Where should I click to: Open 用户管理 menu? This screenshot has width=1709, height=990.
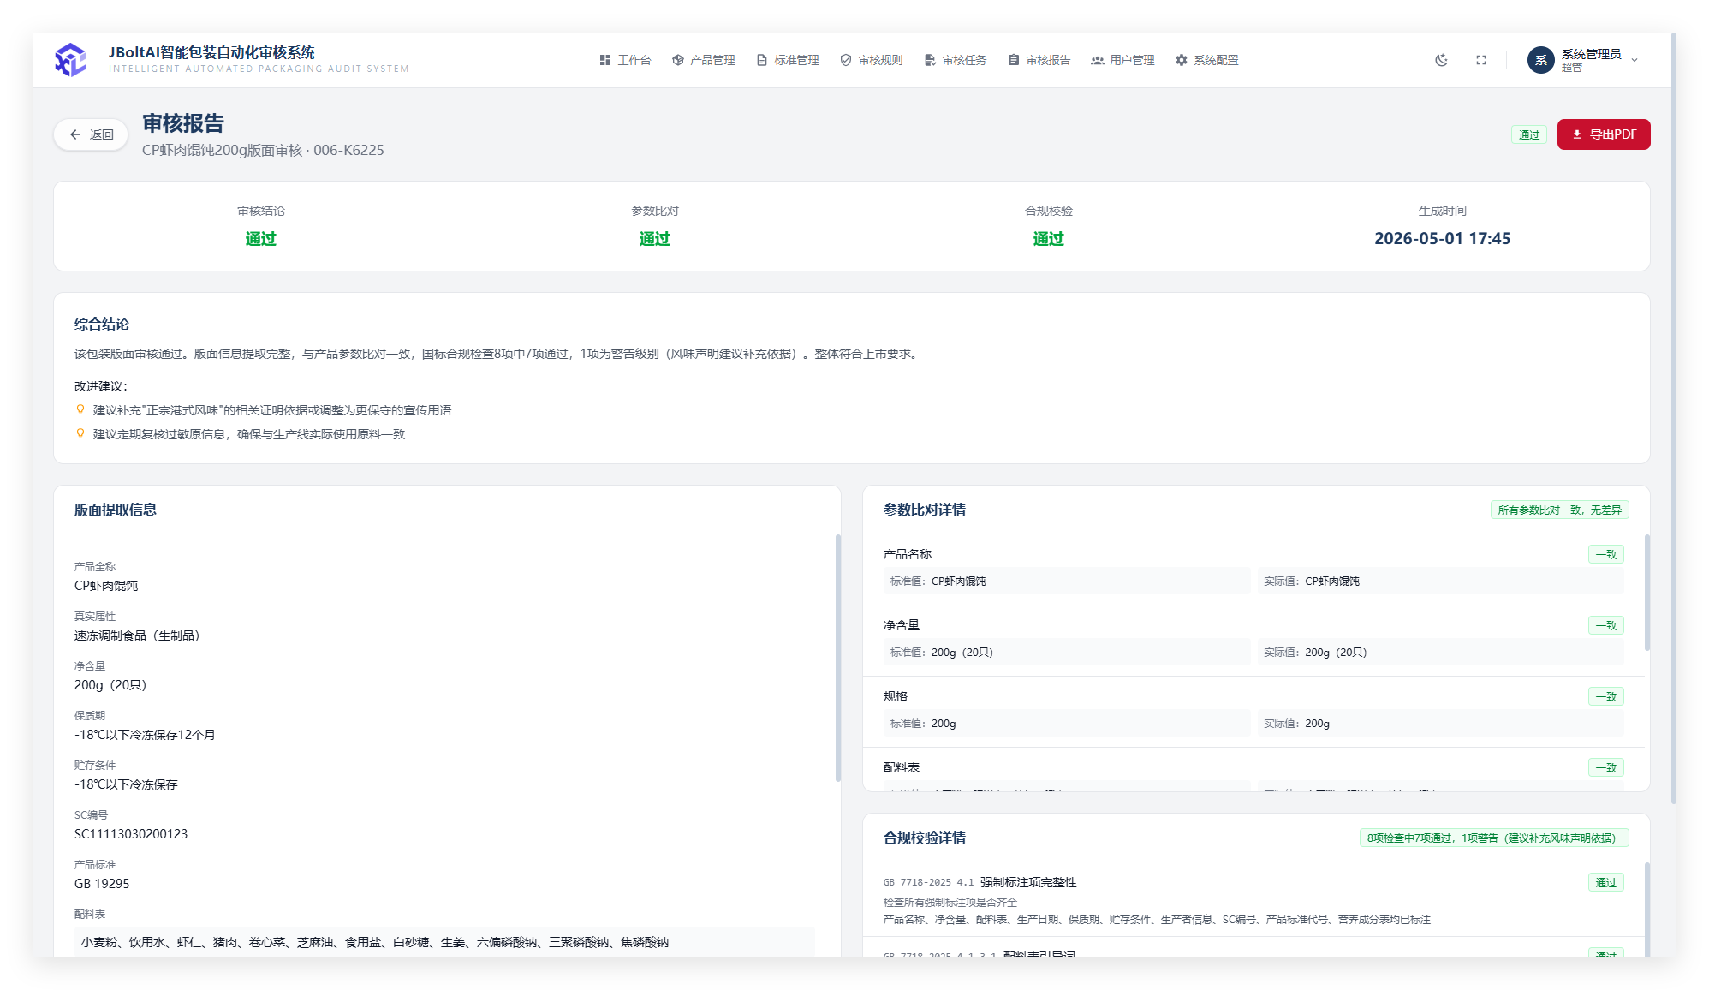[x=1123, y=60]
